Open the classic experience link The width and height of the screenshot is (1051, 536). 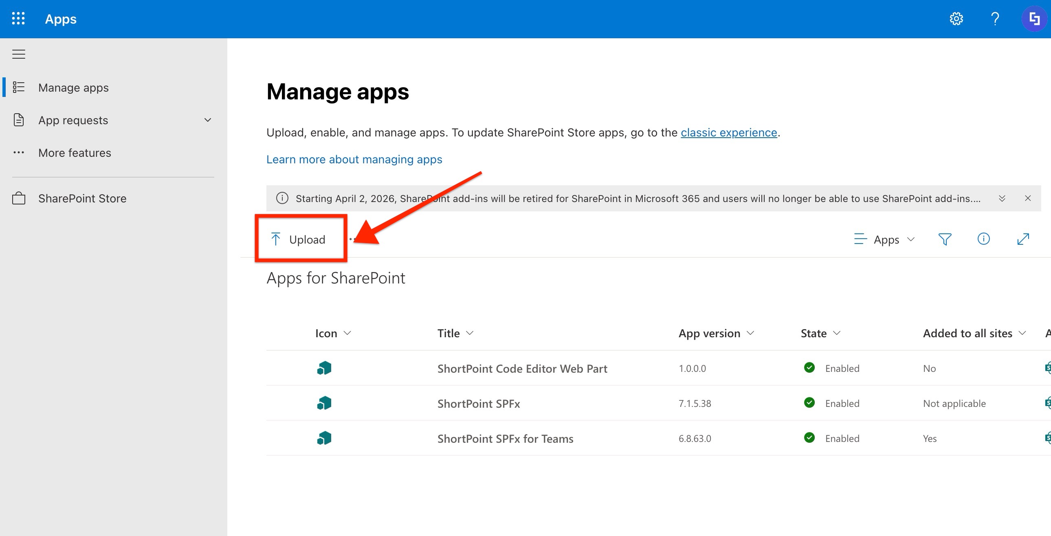(x=729, y=132)
